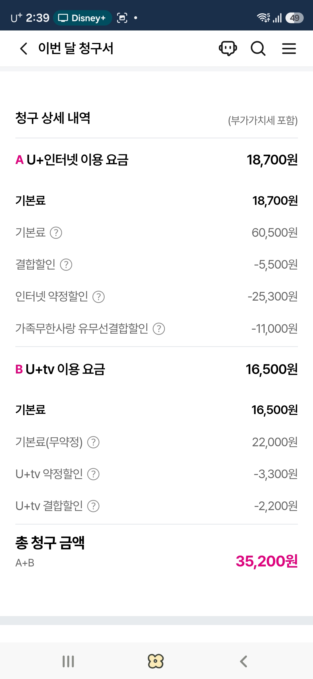Open the chatbot assistant icon

pos(228,48)
